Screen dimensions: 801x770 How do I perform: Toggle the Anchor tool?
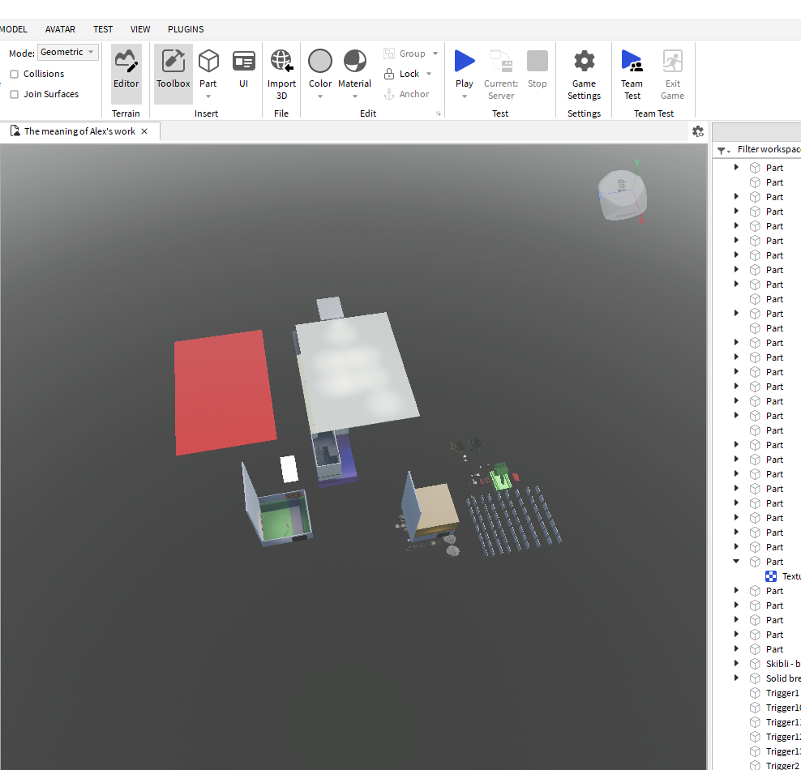(407, 94)
